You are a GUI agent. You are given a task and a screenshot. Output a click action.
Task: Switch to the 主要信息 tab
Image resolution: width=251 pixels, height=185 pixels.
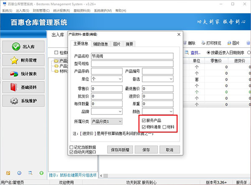click(81, 43)
